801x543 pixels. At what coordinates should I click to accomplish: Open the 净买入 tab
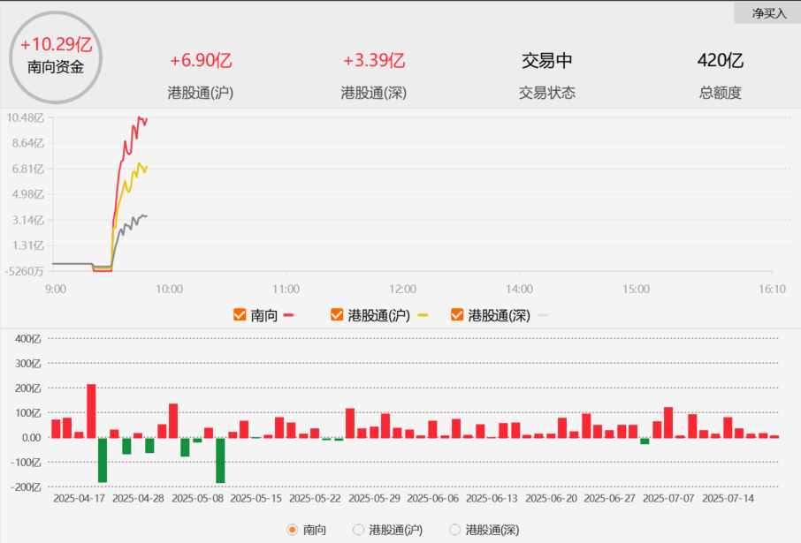767,13
